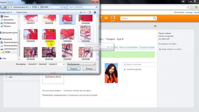This screenshot has height=112, width=199.
Task: Click the Просто волшебно link
Action: coord(128,47)
